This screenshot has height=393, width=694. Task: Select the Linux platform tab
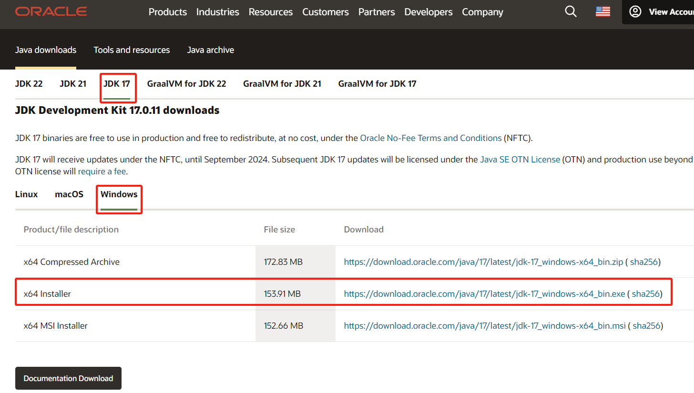[x=26, y=194]
